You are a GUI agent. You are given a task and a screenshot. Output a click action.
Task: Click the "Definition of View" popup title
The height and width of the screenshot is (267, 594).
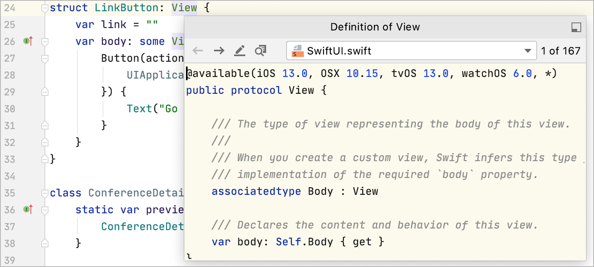coord(375,27)
